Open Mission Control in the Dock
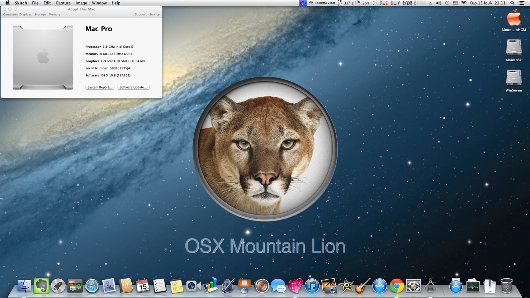Image resolution: width=530 pixels, height=298 pixels. [x=75, y=286]
